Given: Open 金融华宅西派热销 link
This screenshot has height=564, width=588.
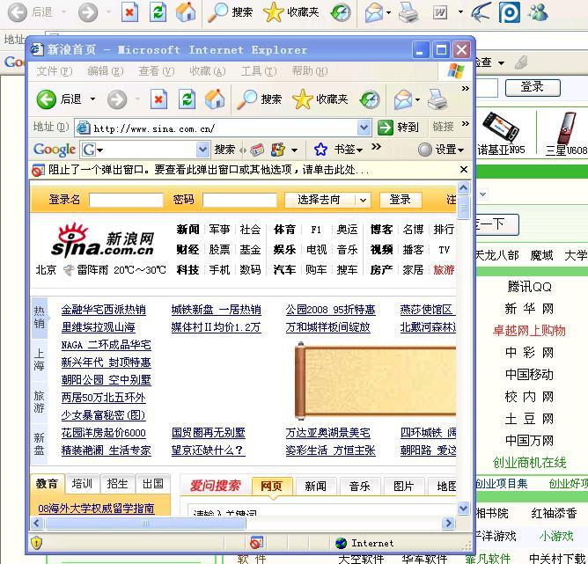Looking at the screenshot, I should click(104, 310).
